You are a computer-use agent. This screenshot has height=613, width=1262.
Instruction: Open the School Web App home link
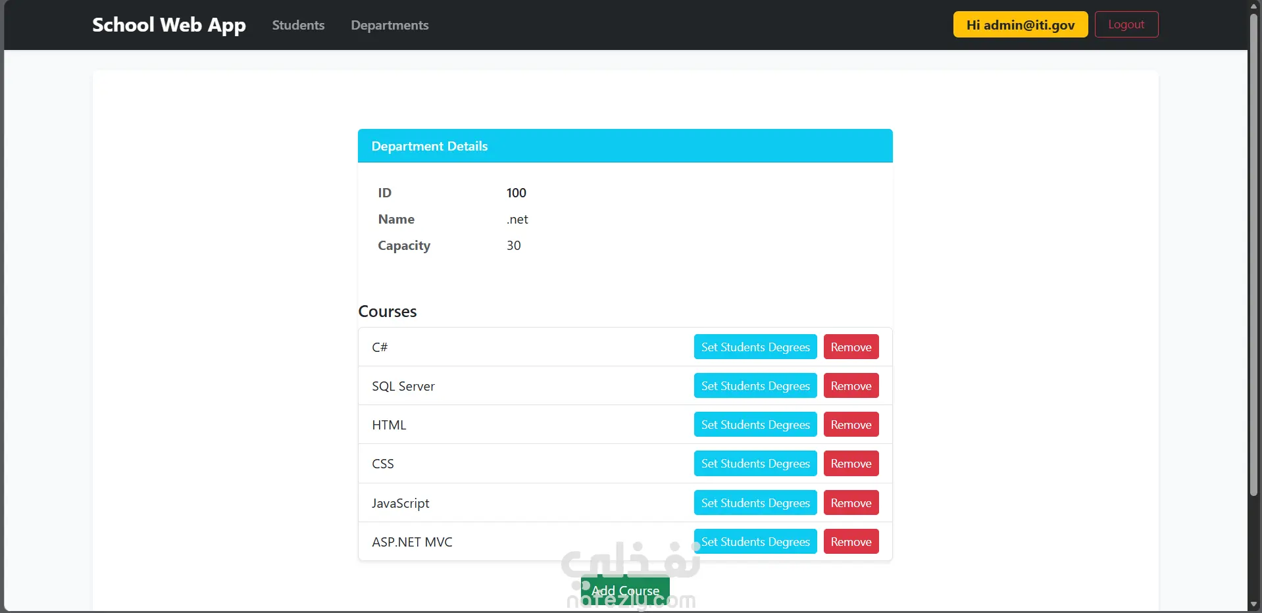pos(169,25)
